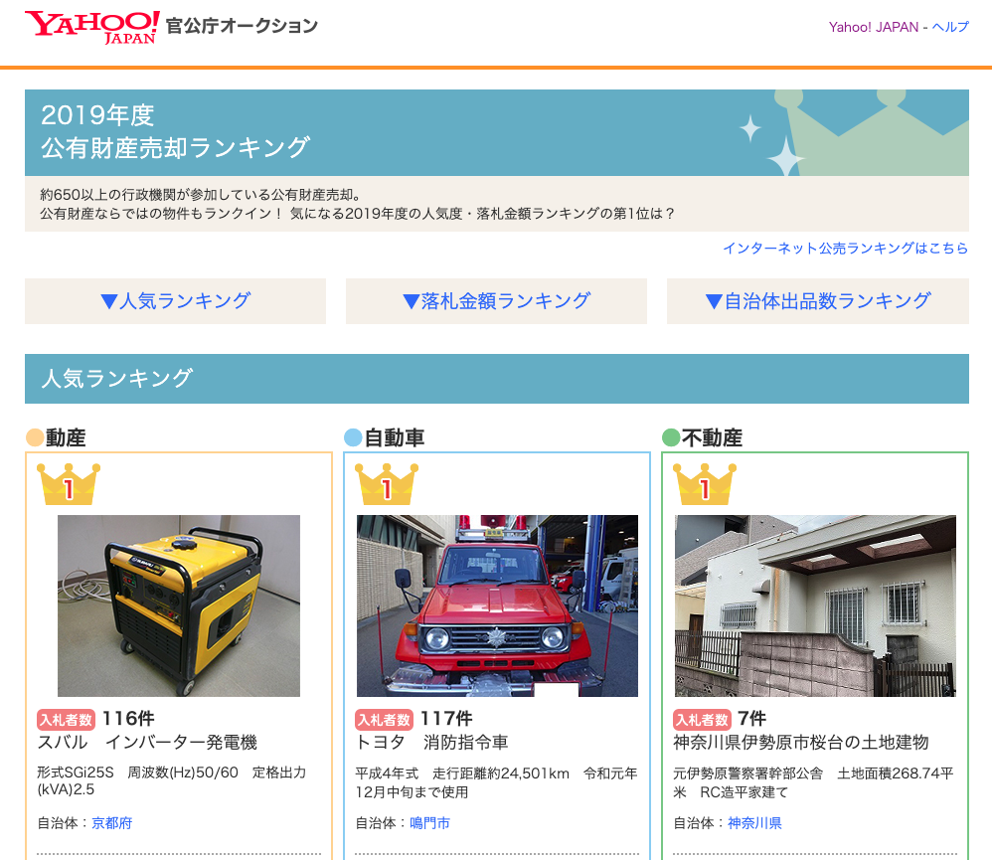Open the 京都府 municipality link
The width and height of the screenshot is (992, 860).
point(112,823)
